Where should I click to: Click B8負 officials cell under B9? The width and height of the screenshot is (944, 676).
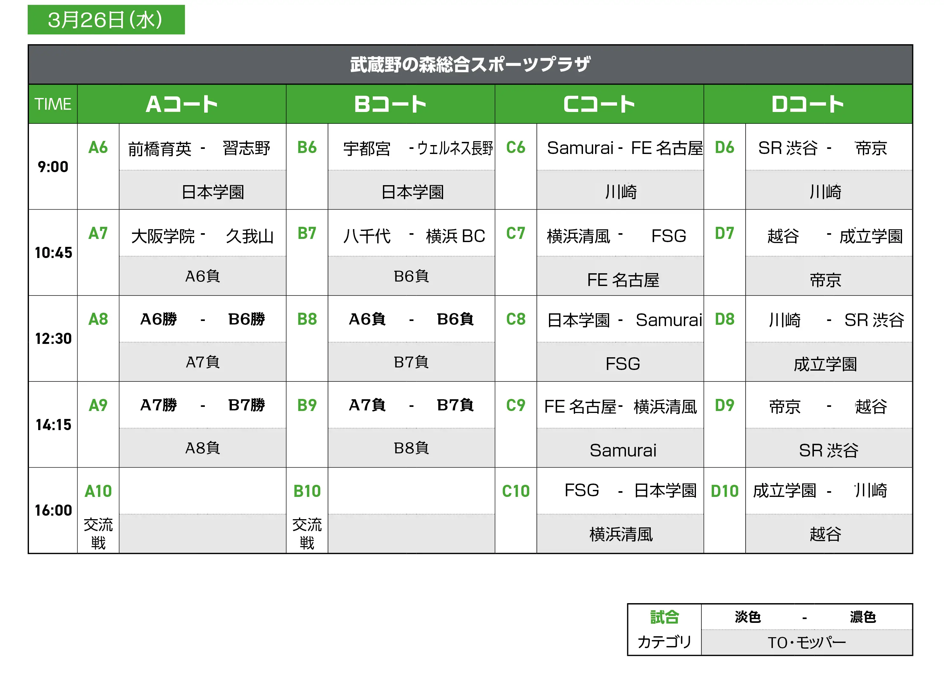(411, 448)
